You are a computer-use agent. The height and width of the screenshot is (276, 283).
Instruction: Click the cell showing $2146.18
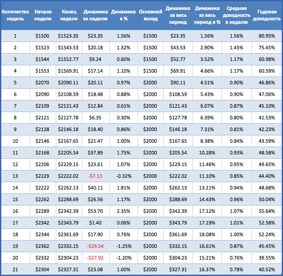[68, 129]
